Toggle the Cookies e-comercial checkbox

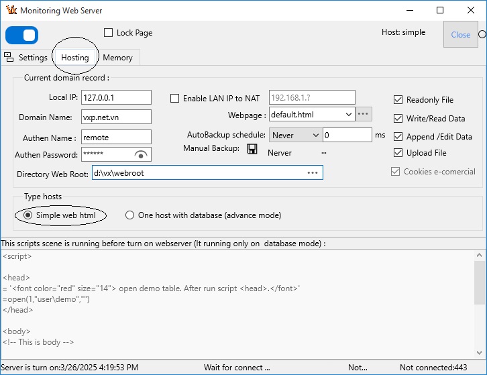pos(395,172)
